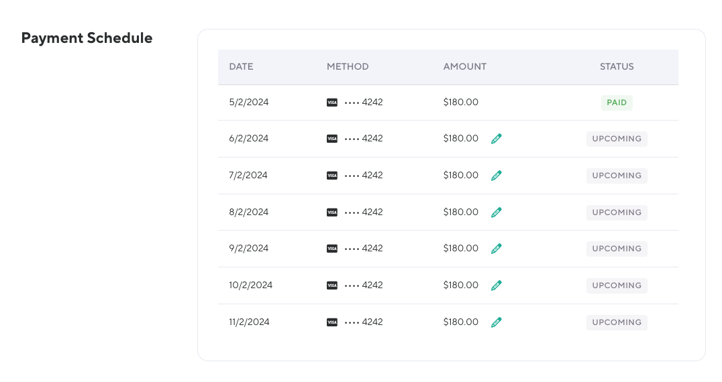The image size is (722, 382).
Task: Click the STATUS column header
Action: 617,67
